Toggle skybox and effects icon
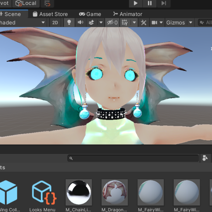The height and width of the screenshot is (212, 212). 91,22
